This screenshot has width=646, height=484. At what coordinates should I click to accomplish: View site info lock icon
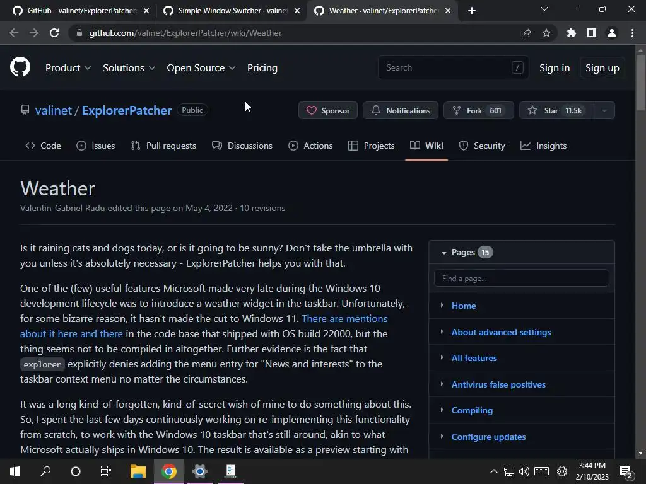pyautogui.click(x=79, y=33)
